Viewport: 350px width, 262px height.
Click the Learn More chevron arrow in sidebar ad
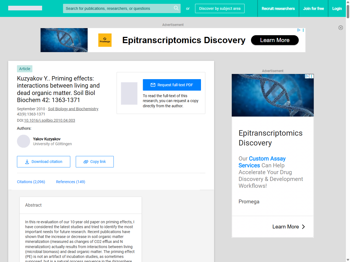tap(303, 227)
